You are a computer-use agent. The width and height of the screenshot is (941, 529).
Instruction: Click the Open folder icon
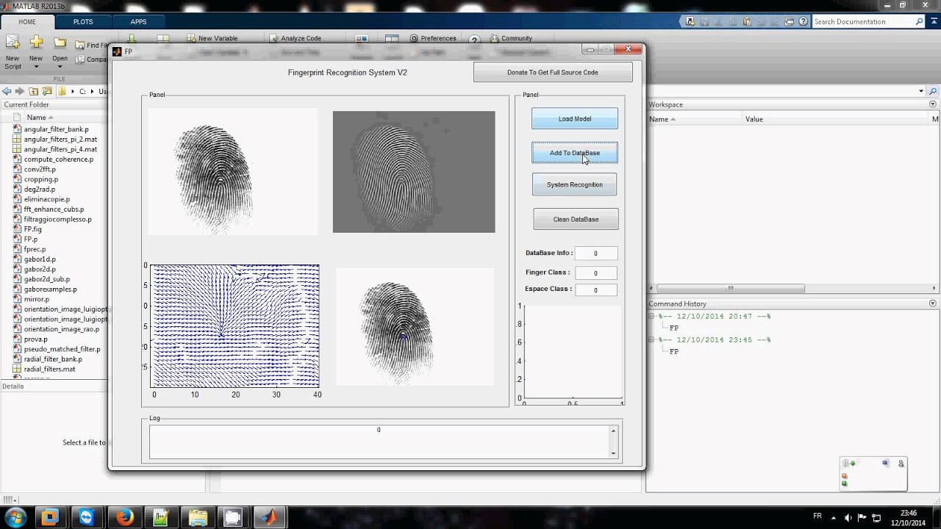(x=60, y=43)
